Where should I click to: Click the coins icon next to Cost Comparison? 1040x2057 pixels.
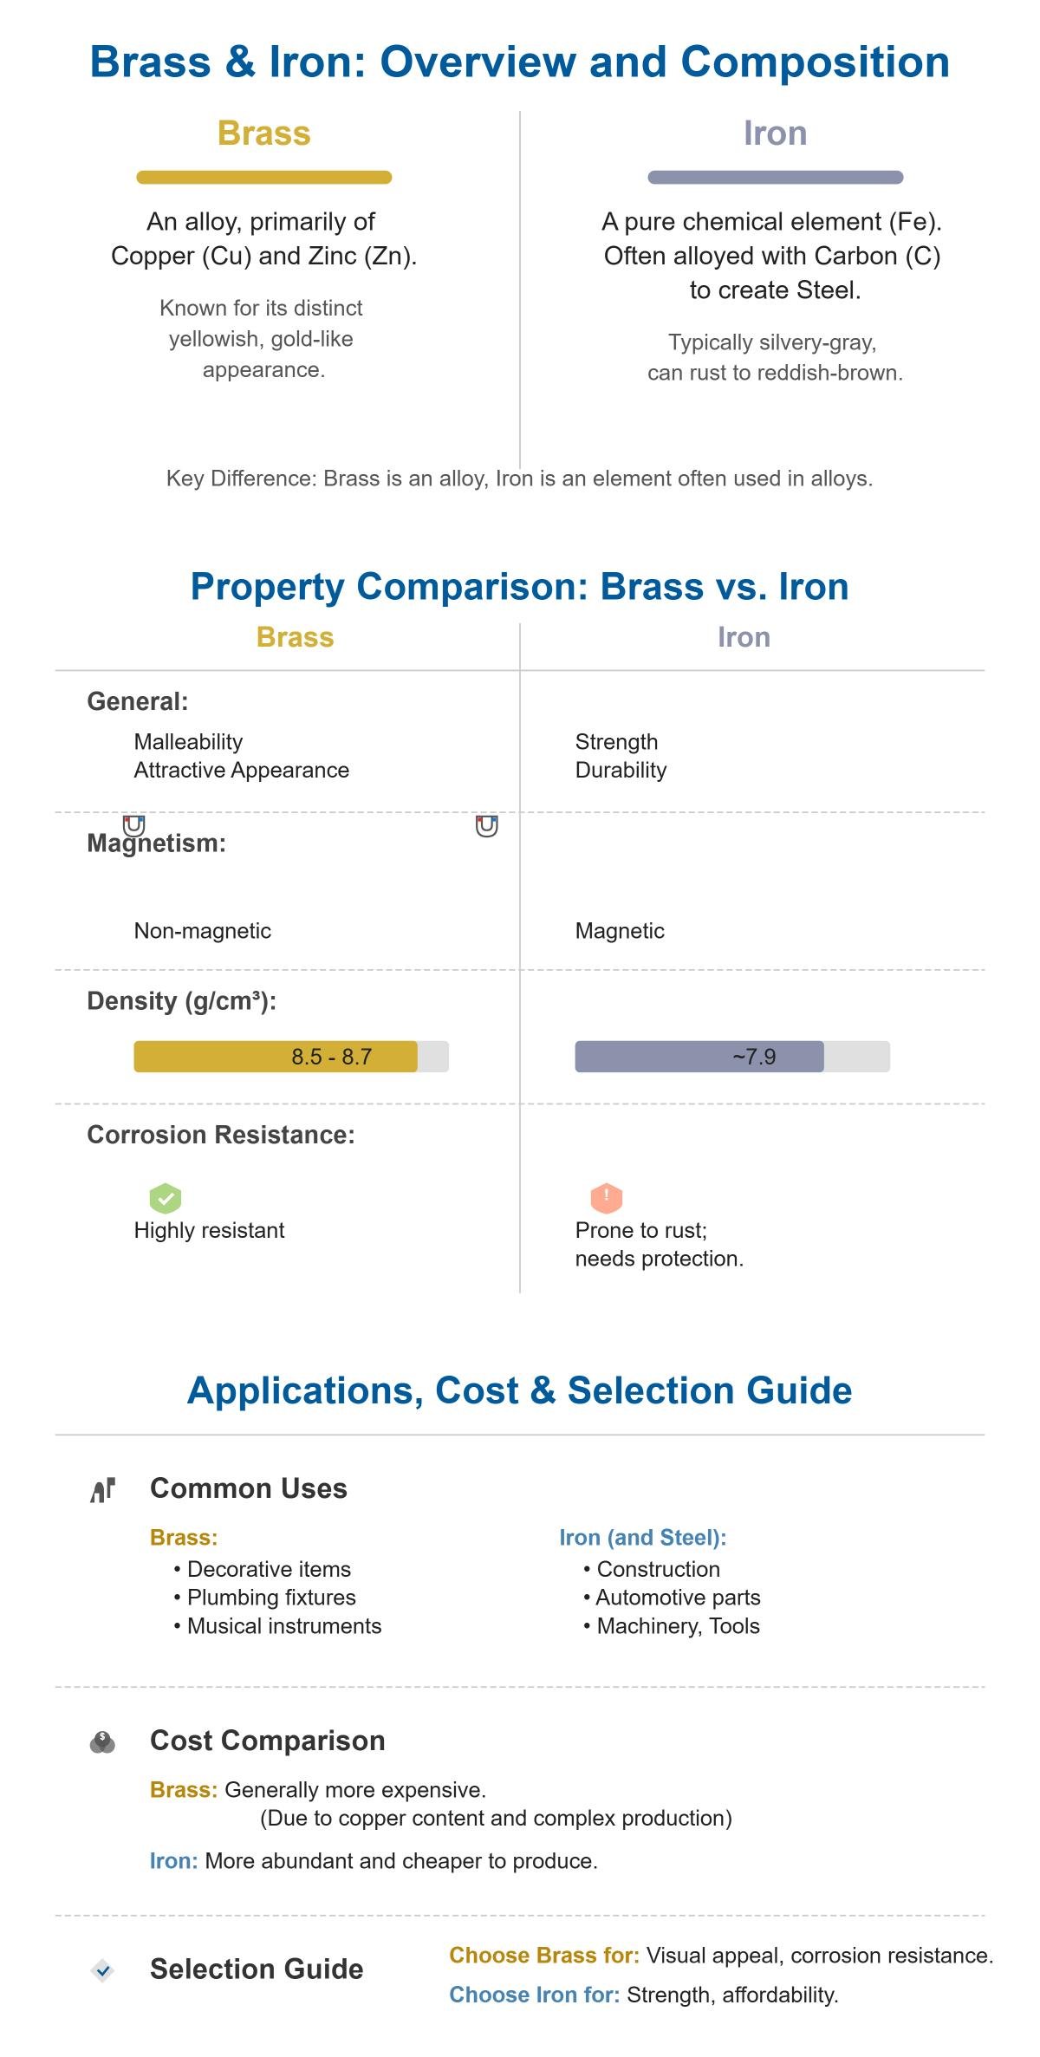point(102,1741)
